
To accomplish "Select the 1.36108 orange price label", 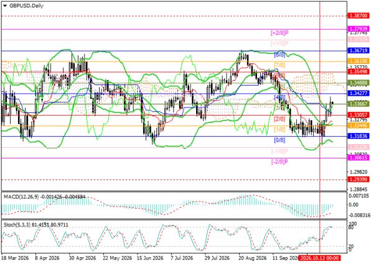I will pos(358,61).
